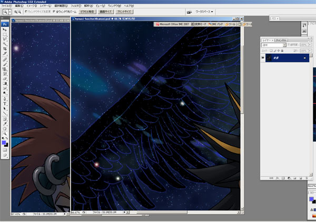The image size is (316, 222).
Task: Select the Slice tool
Action: click(5, 54)
